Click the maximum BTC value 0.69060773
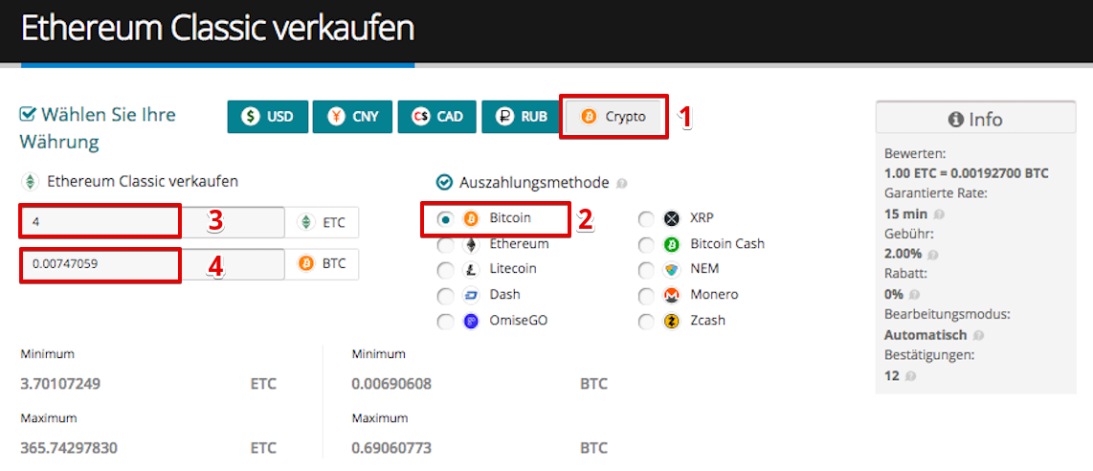Image resolution: width=1093 pixels, height=471 pixels. coord(391,448)
